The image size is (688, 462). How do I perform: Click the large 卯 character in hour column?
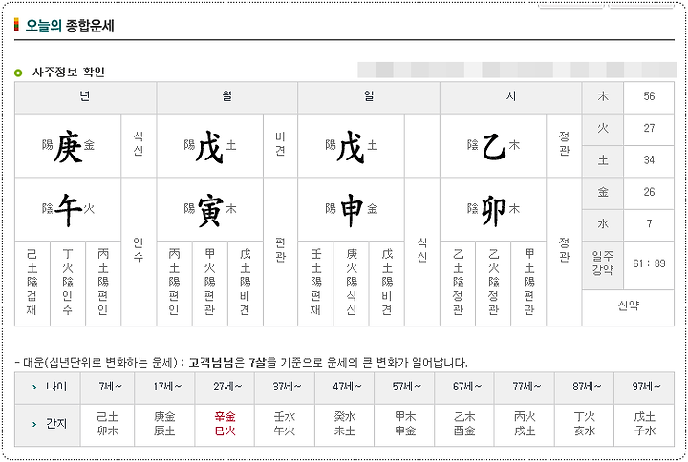coord(494,209)
